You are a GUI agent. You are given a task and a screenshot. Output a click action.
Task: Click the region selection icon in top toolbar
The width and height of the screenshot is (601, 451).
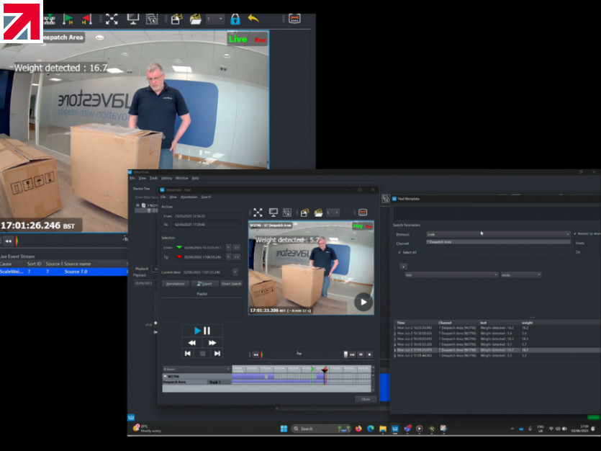152,19
